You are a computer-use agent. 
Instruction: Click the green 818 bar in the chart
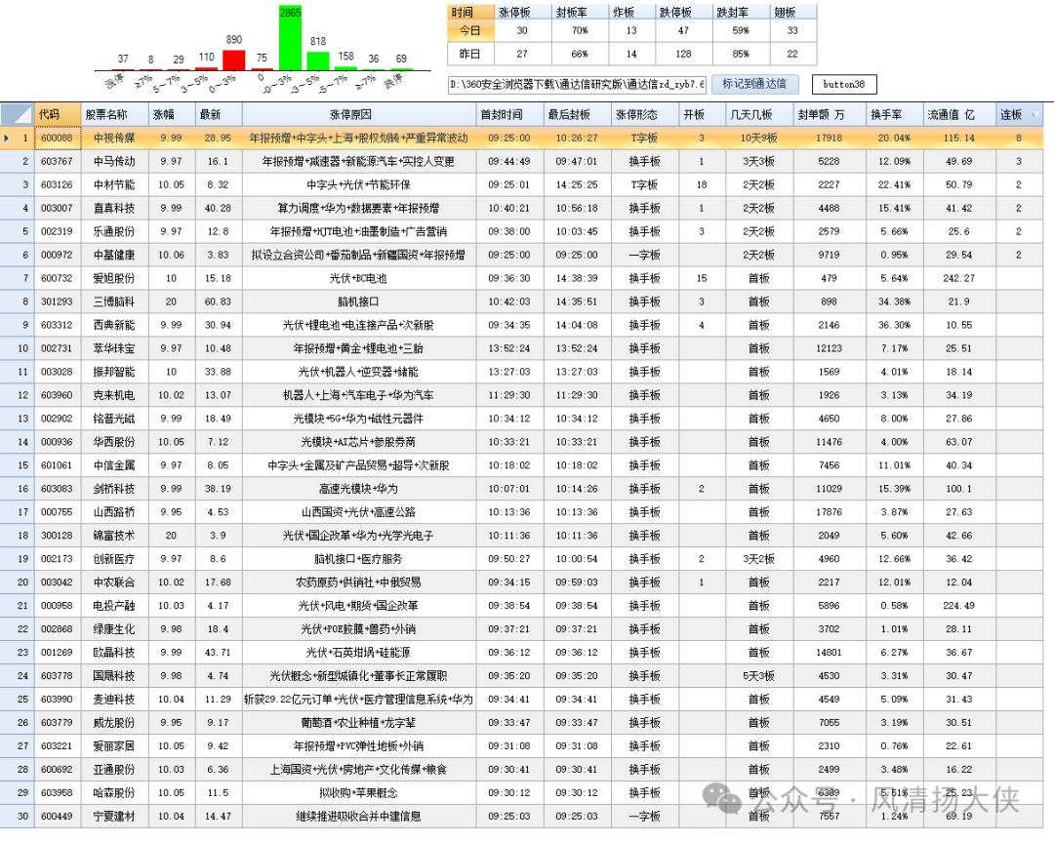(x=318, y=60)
